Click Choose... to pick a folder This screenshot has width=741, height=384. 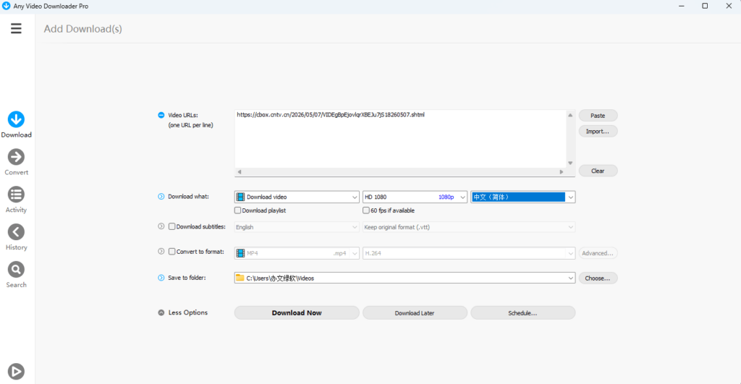[x=598, y=278]
